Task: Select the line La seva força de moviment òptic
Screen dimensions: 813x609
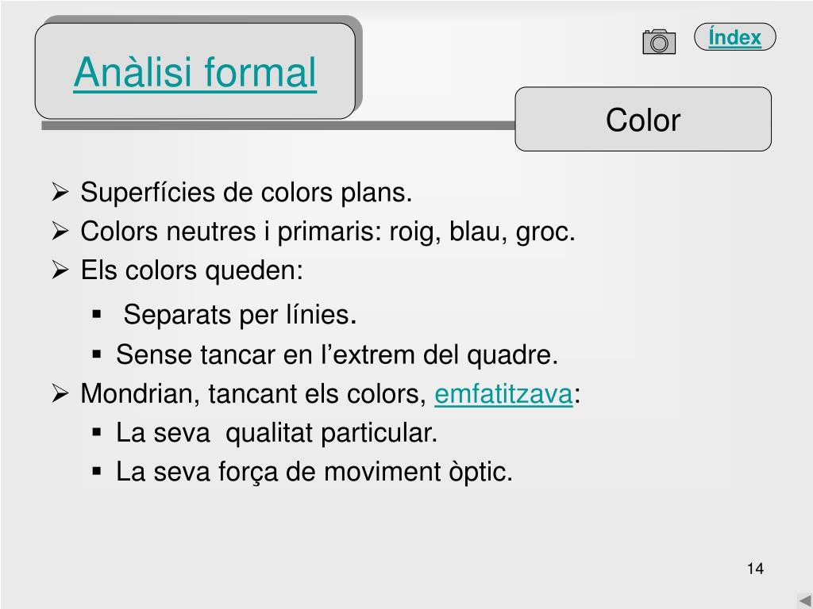Action: point(314,473)
